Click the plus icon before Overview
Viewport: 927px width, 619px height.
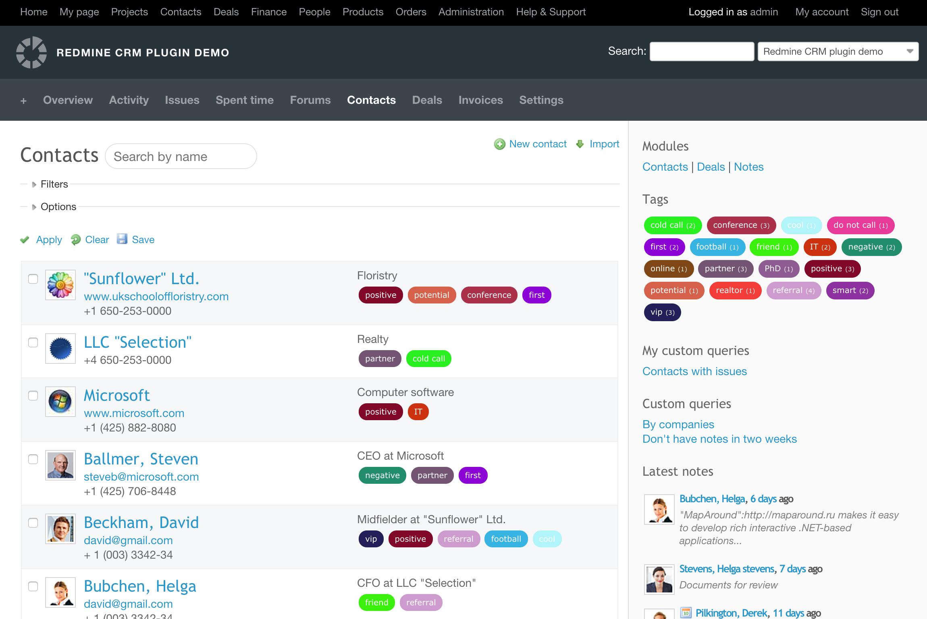tap(23, 101)
